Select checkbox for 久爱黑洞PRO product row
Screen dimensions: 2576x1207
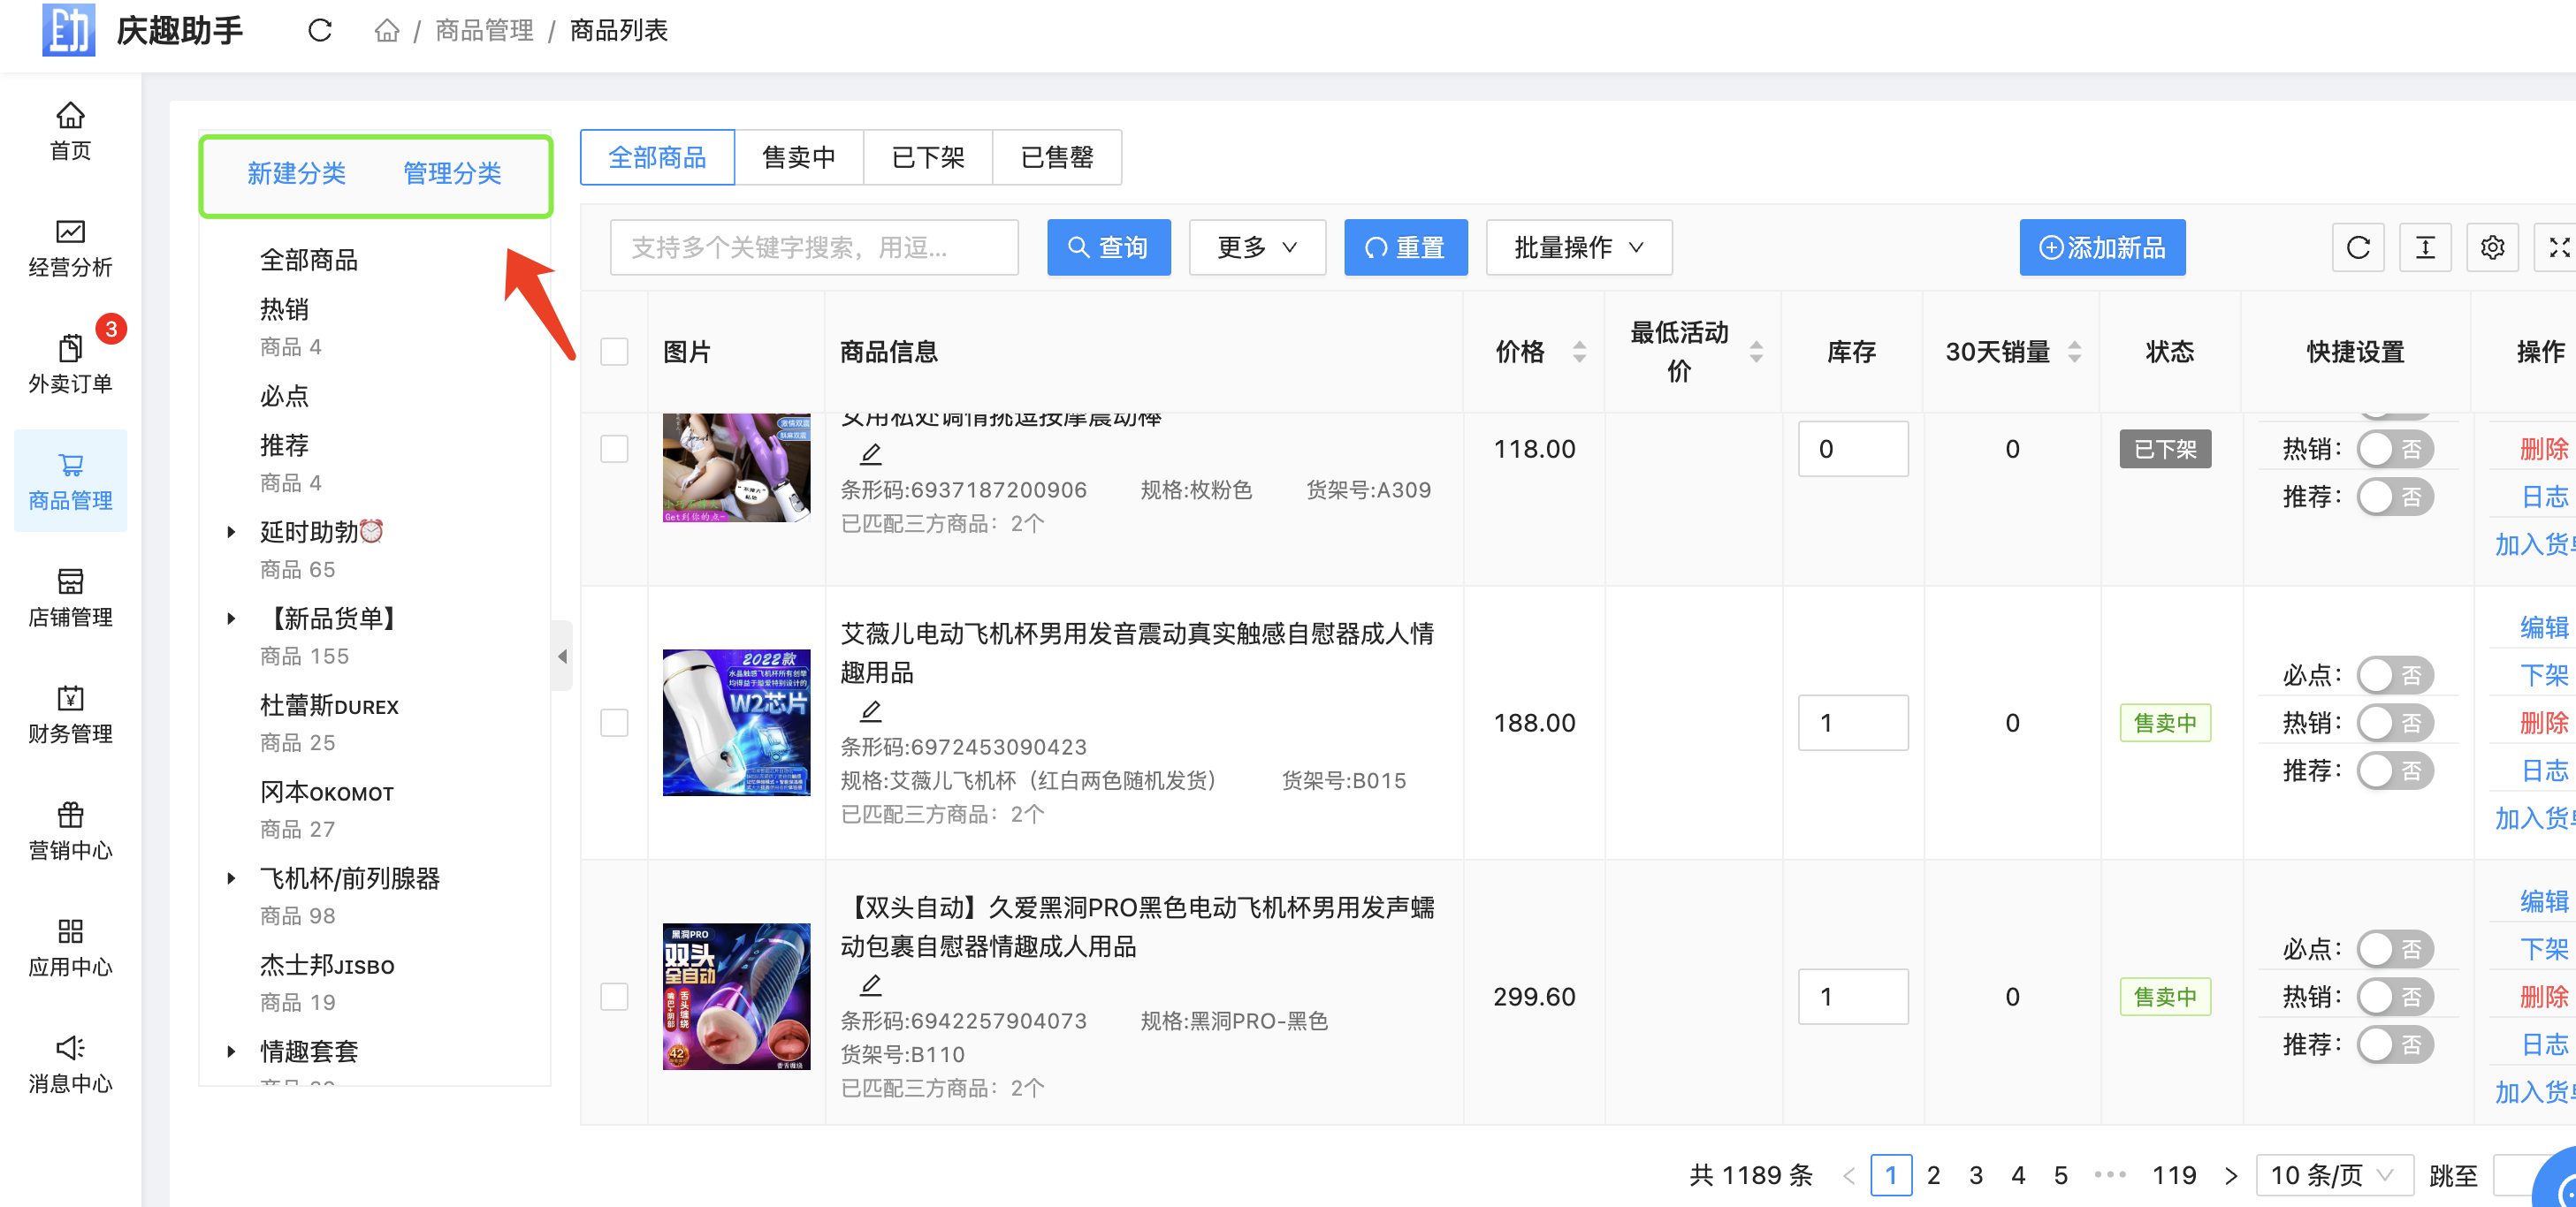click(x=614, y=996)
